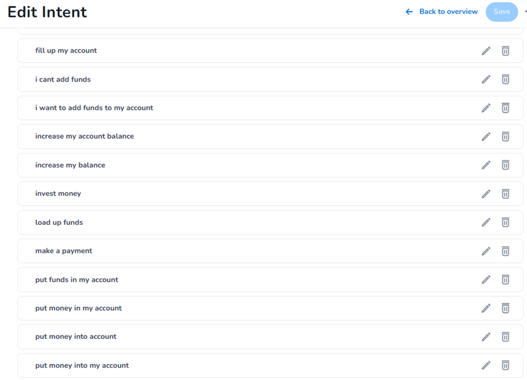The height and width of the screenshot is (380, 527).
Task: Select the "make a payment" phrase text
Action: click(x=64, y=251)
